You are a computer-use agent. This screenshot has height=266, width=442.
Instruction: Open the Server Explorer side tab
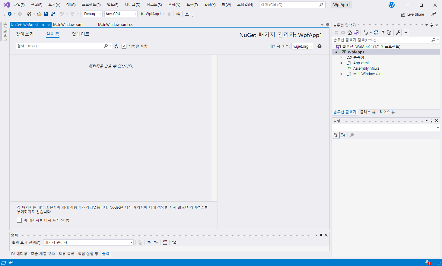[x=5, y=31]
